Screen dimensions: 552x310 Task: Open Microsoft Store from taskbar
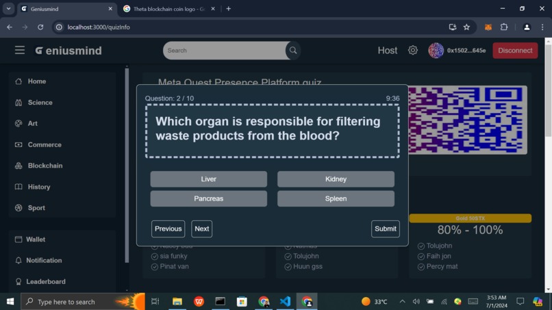click(x=242, y=302)
